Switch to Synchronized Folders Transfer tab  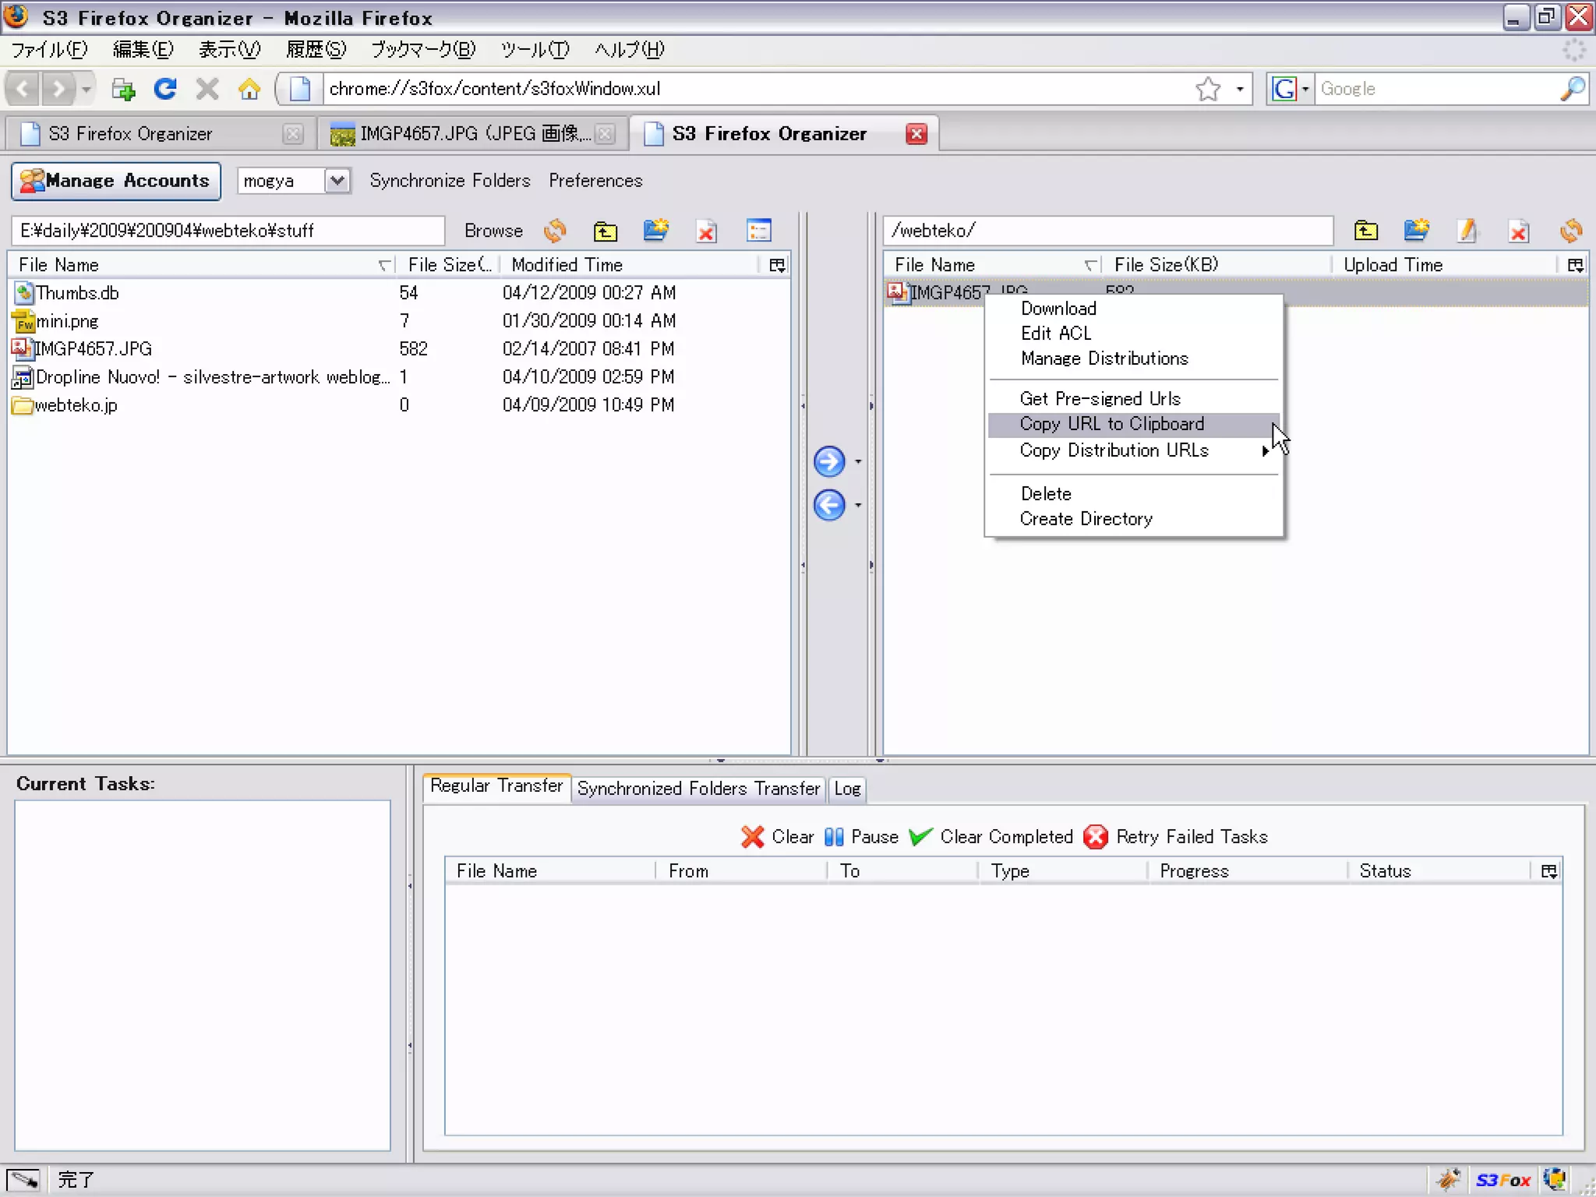click(x=698, y=789)
